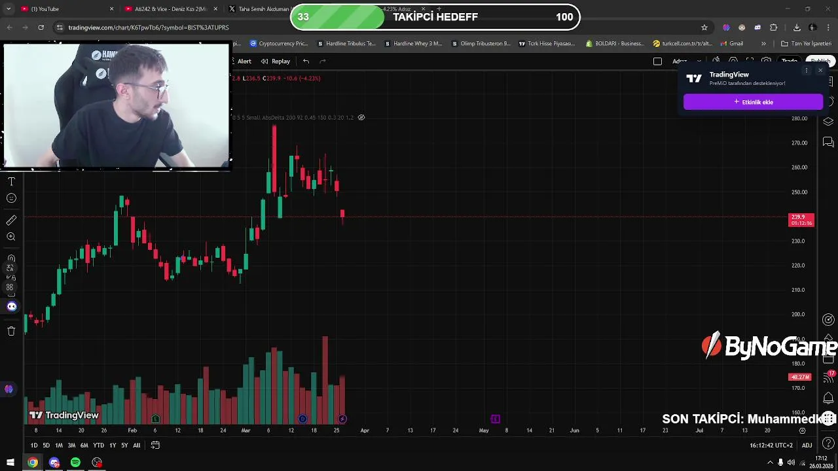Click the purple Etkinlik ekle button
This screenshot has width=838, height=471.
[x=753, y=102]
